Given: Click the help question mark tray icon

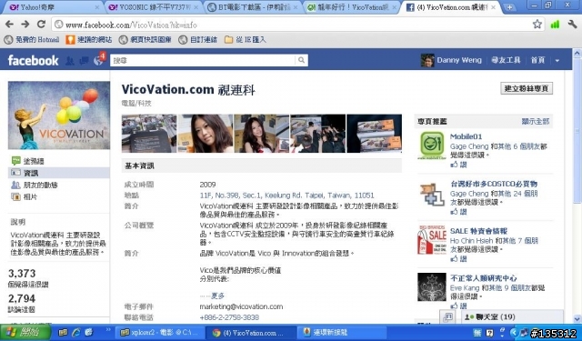Looking at the screenshot, I should [x=490, y=333].
